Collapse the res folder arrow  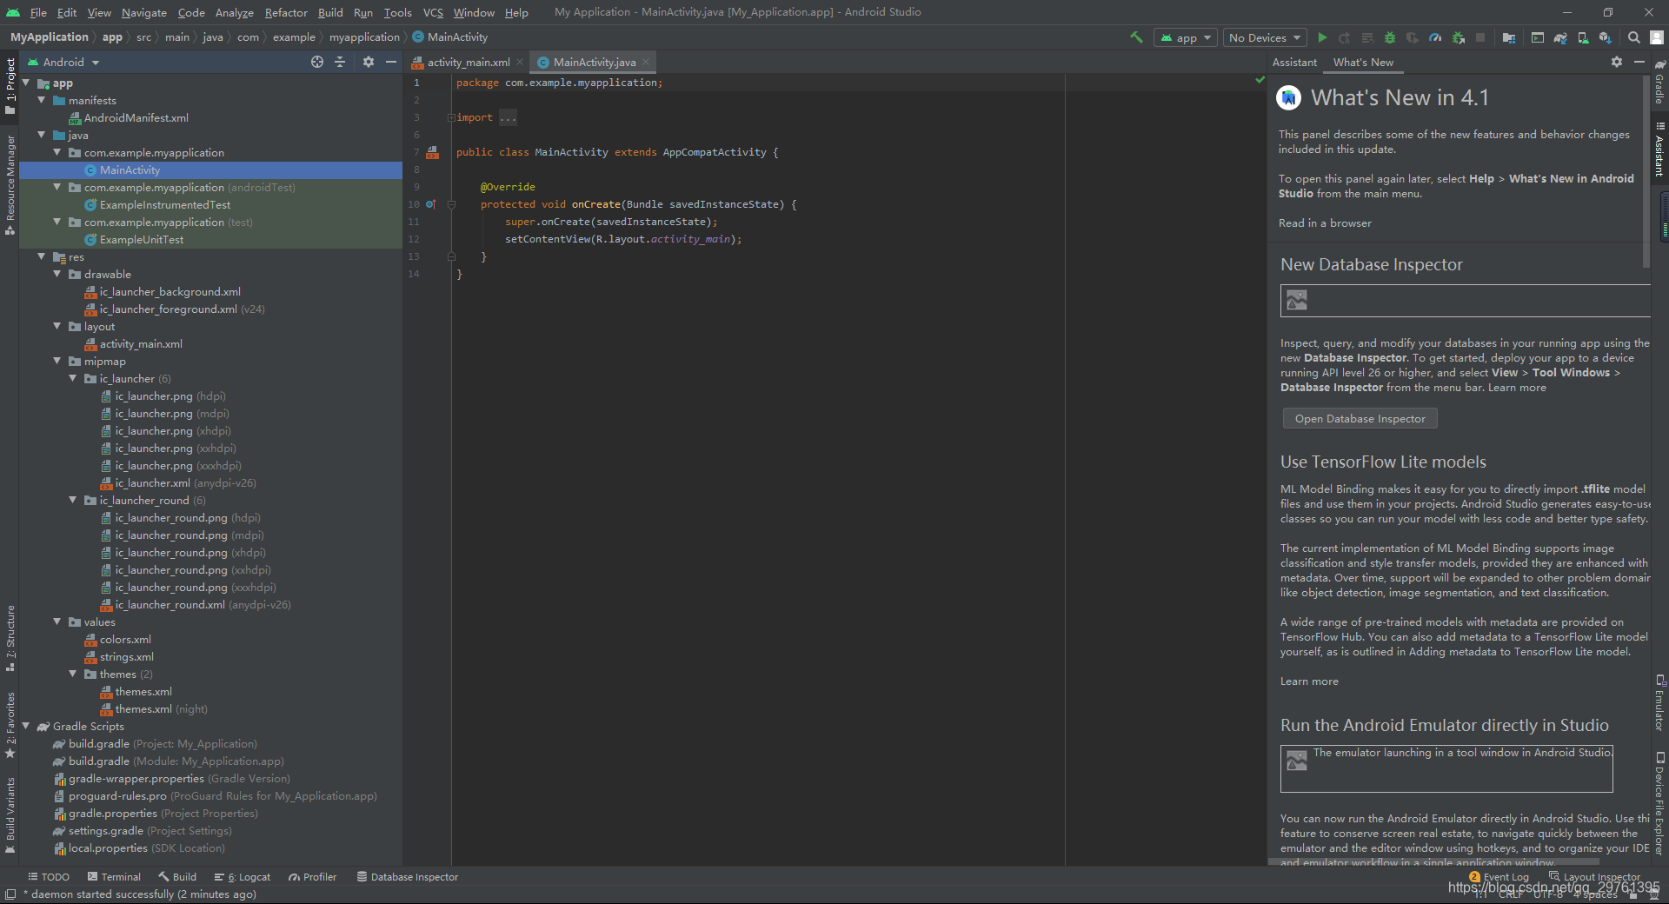coord(41,256)
